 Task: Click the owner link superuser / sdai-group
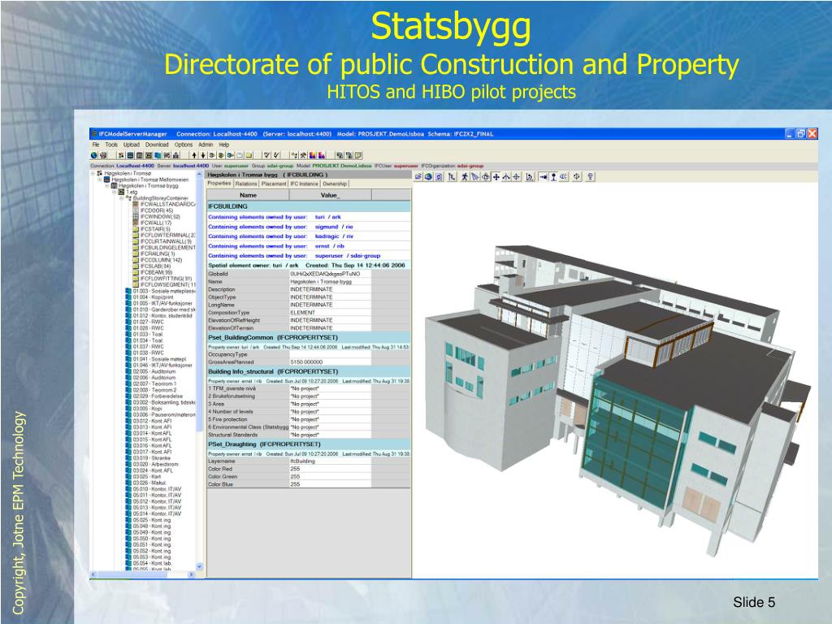click(x=348, y=256)
